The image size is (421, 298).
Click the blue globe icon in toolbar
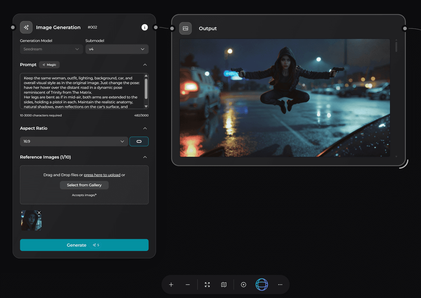coord(262,285)
